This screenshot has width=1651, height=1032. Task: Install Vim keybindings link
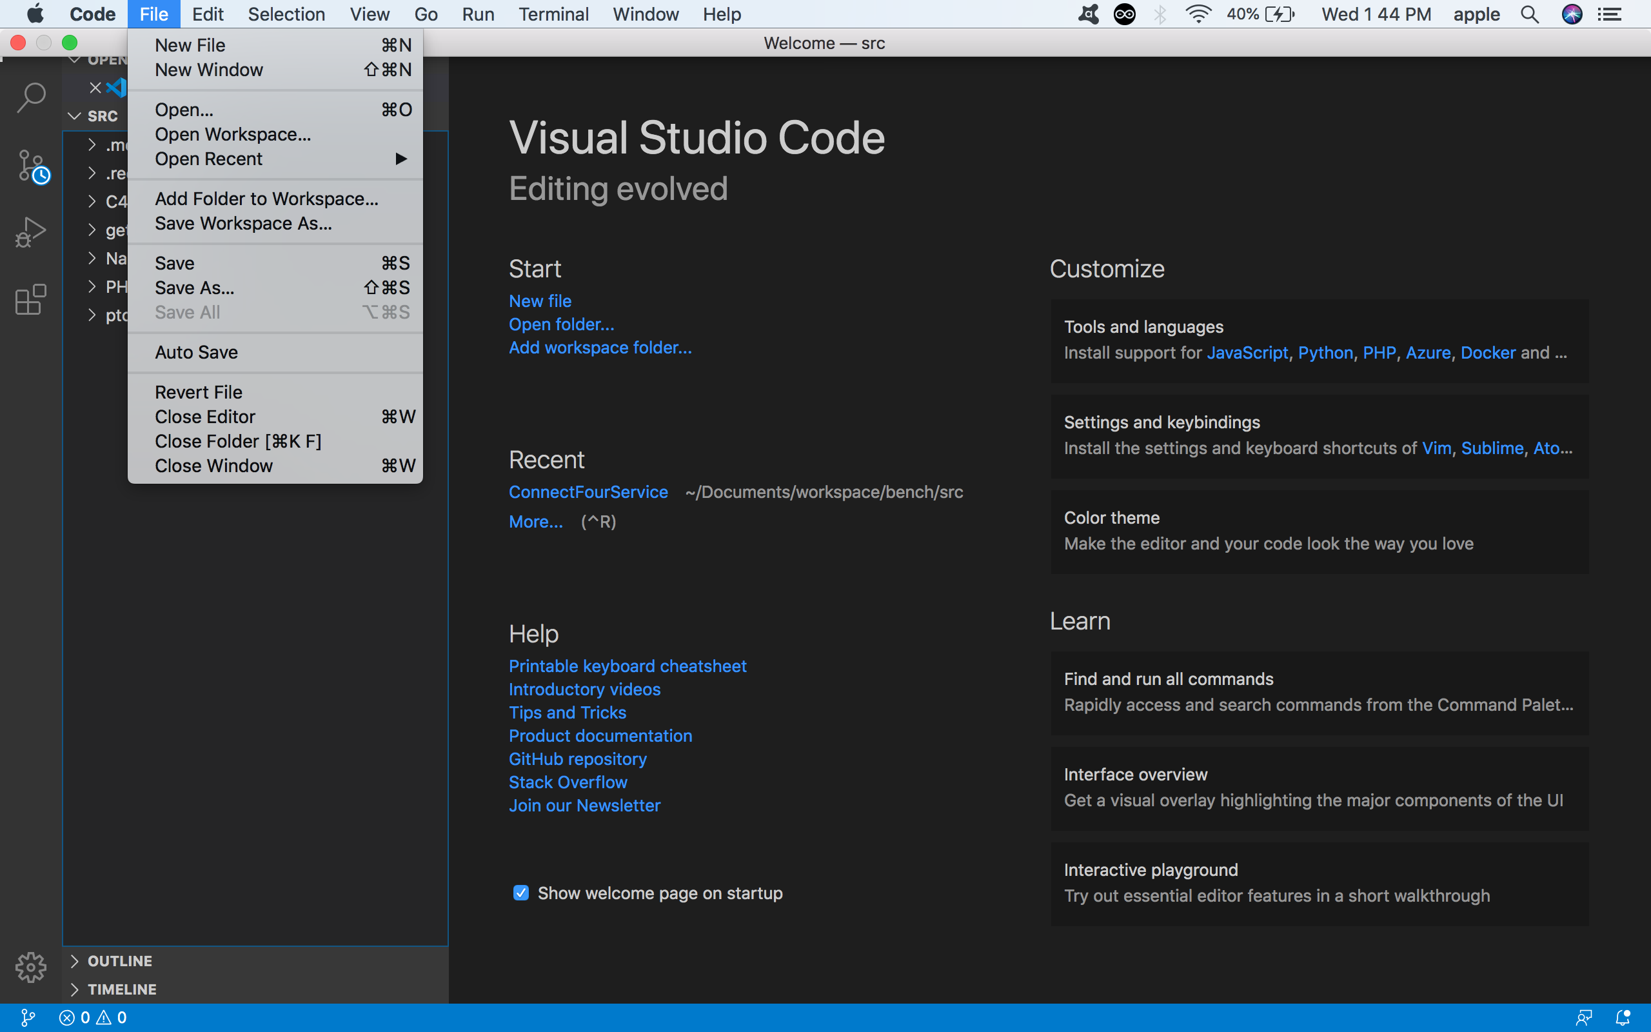point(1436,448)
